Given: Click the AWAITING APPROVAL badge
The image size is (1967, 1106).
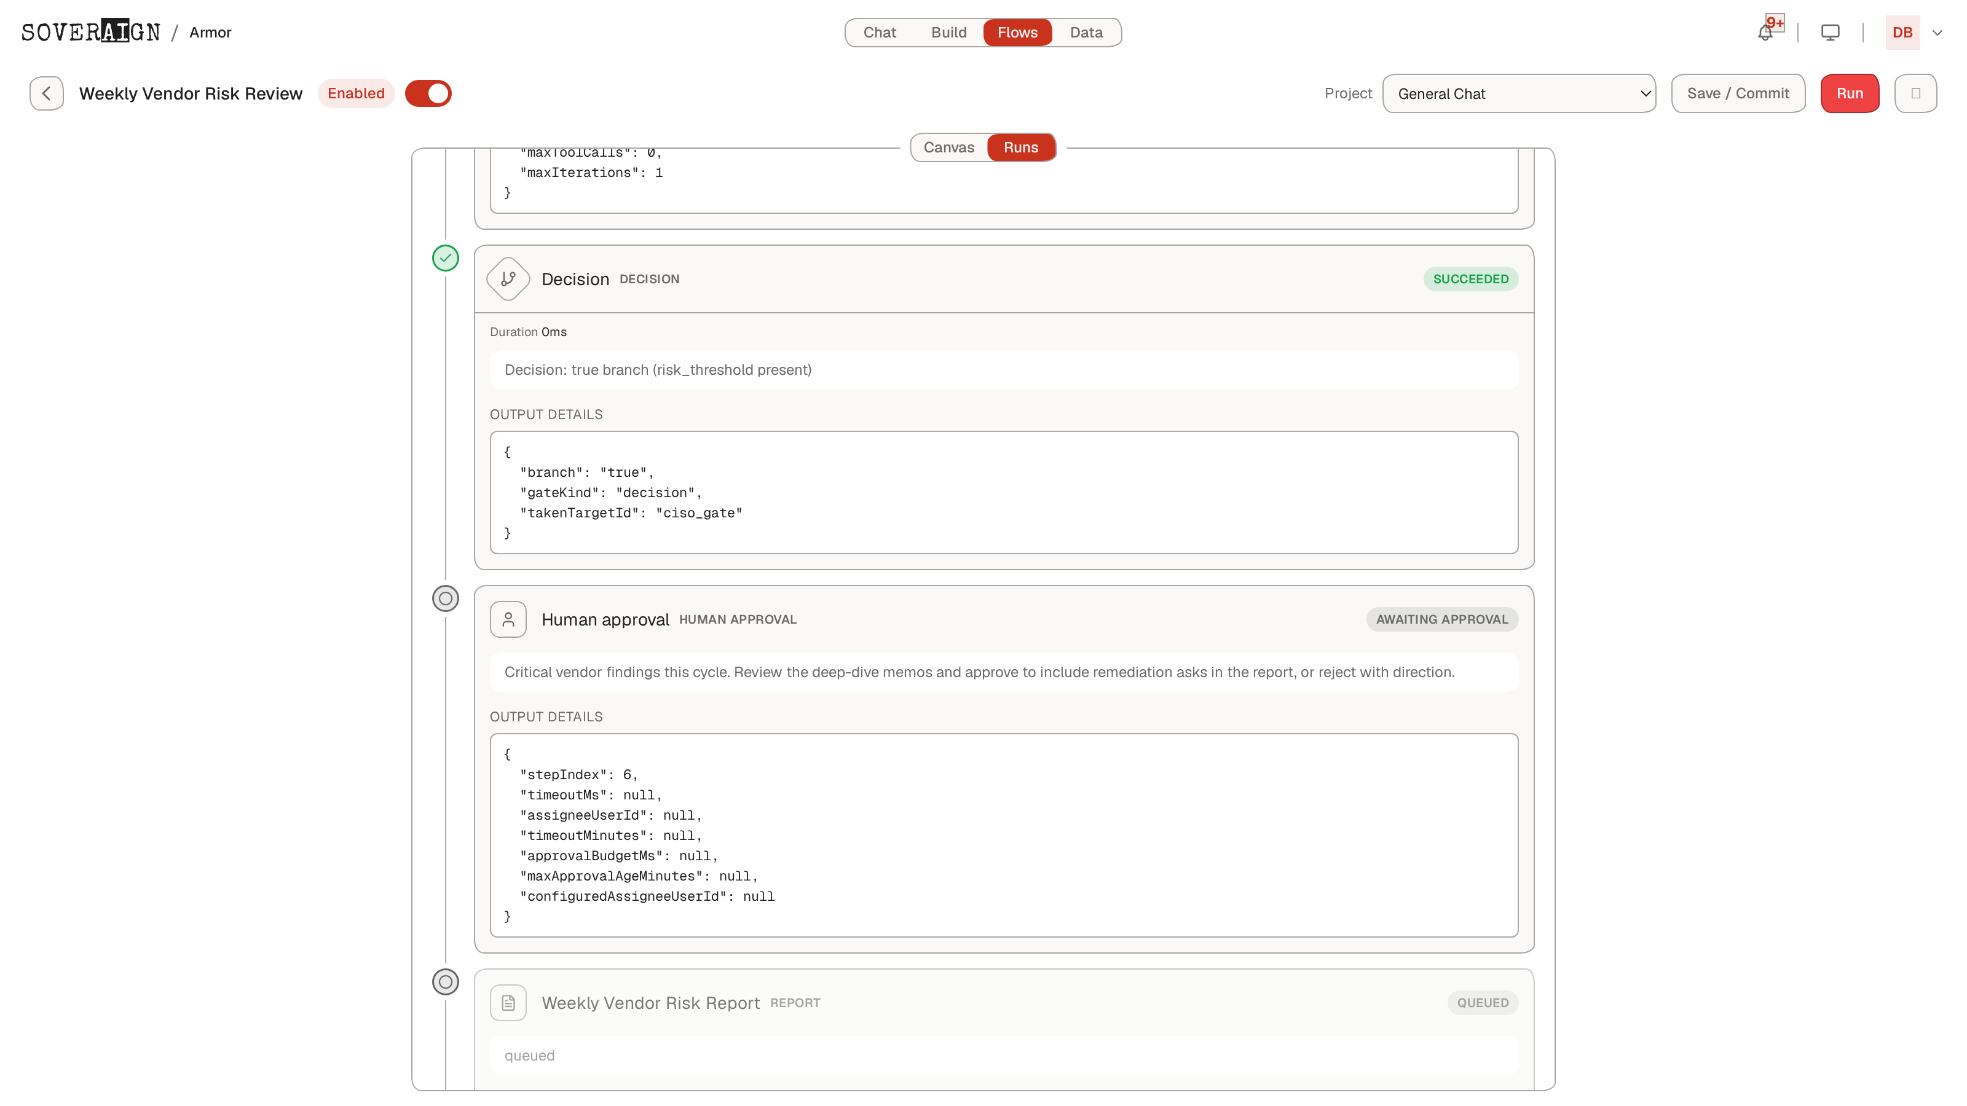Looking at the screenshot, I should click(1441, 620).
